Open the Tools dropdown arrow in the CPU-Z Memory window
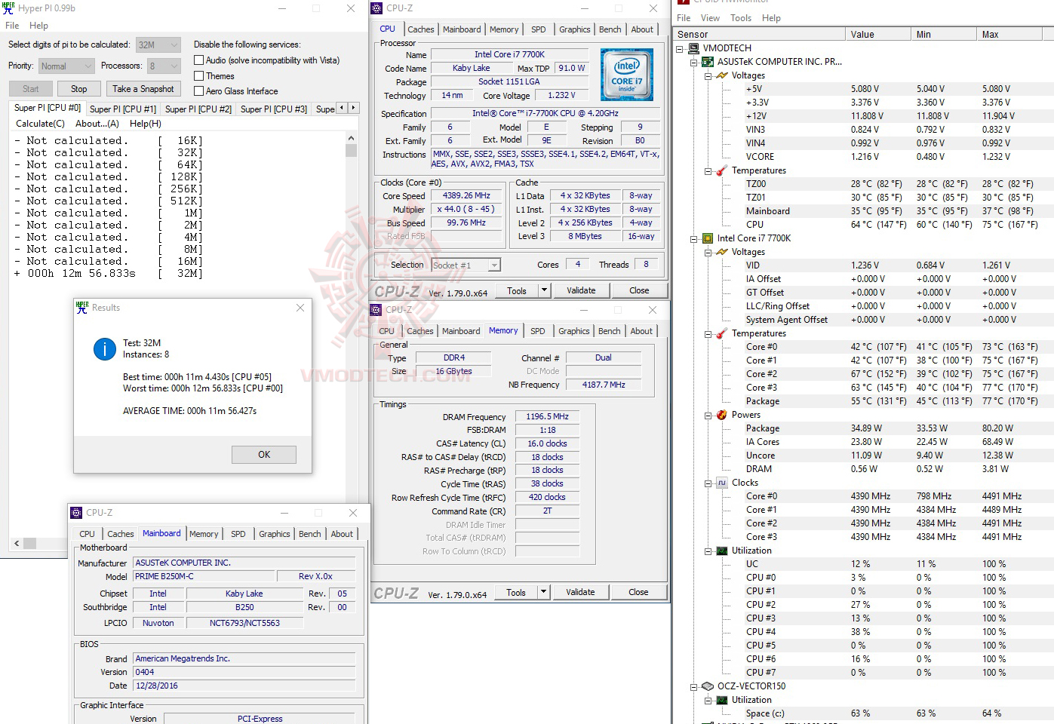The image size is (1054, 724). 542,592
